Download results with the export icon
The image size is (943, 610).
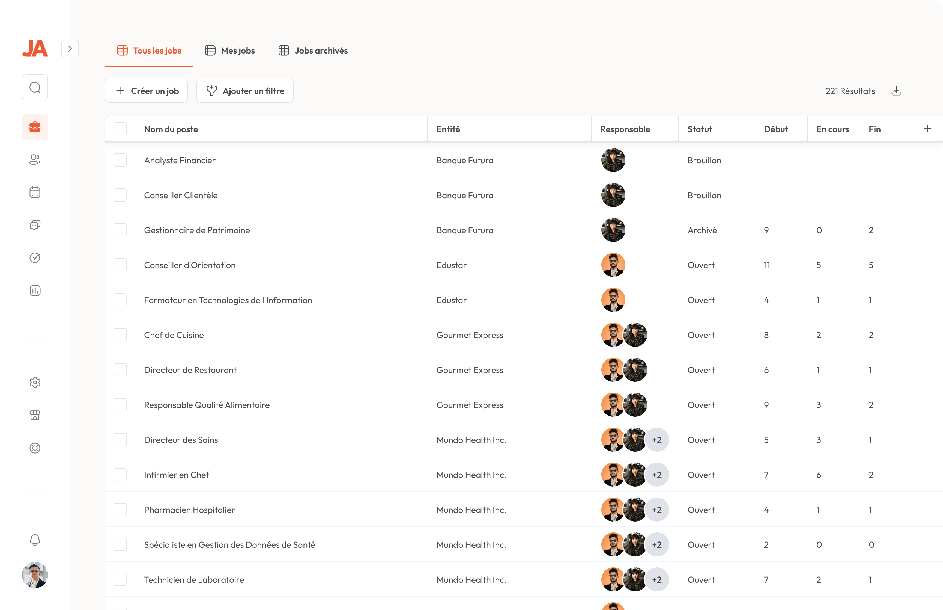[x=896, y=91]
